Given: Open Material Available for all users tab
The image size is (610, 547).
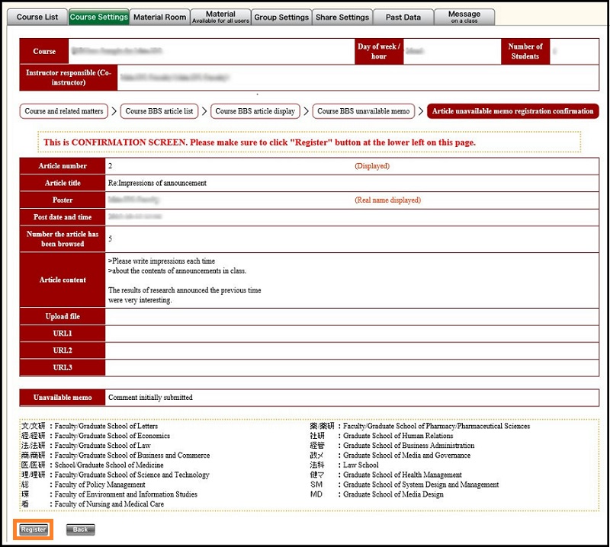Looking at the screenshot, I should coord(220,17).
